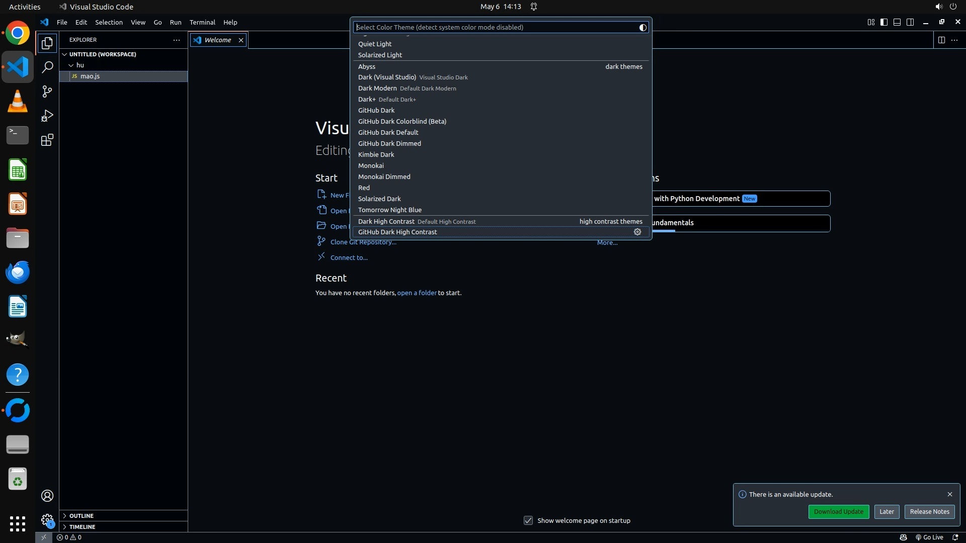Click the Manage gear icon in activity bar
The height and width of the screenshot is (543, 966).
[47, 519]
